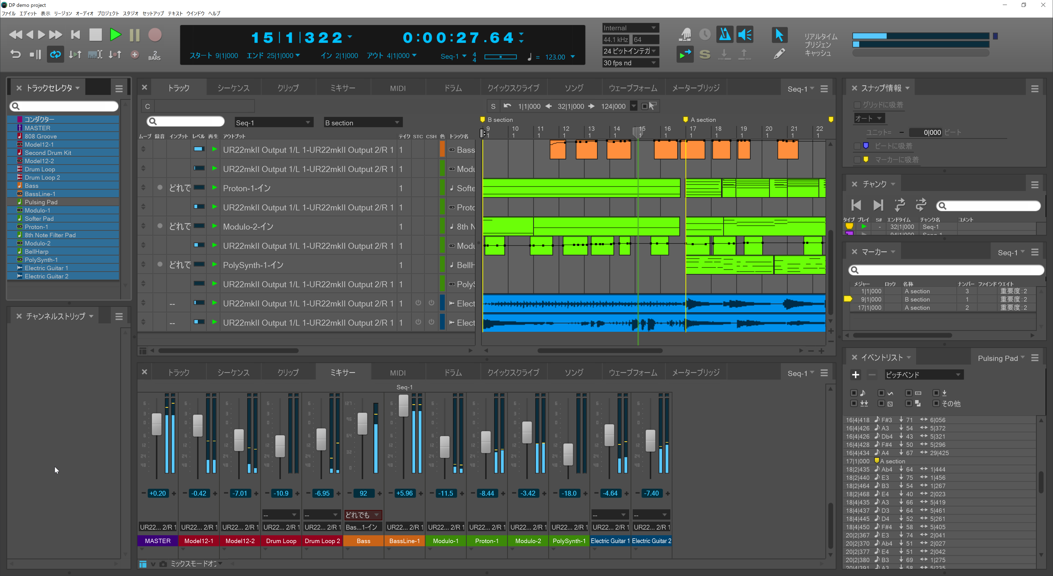Open the tempo 123.00 dropdown arrow
Viewport: 1053px width, 576px height.
(572, 57)
